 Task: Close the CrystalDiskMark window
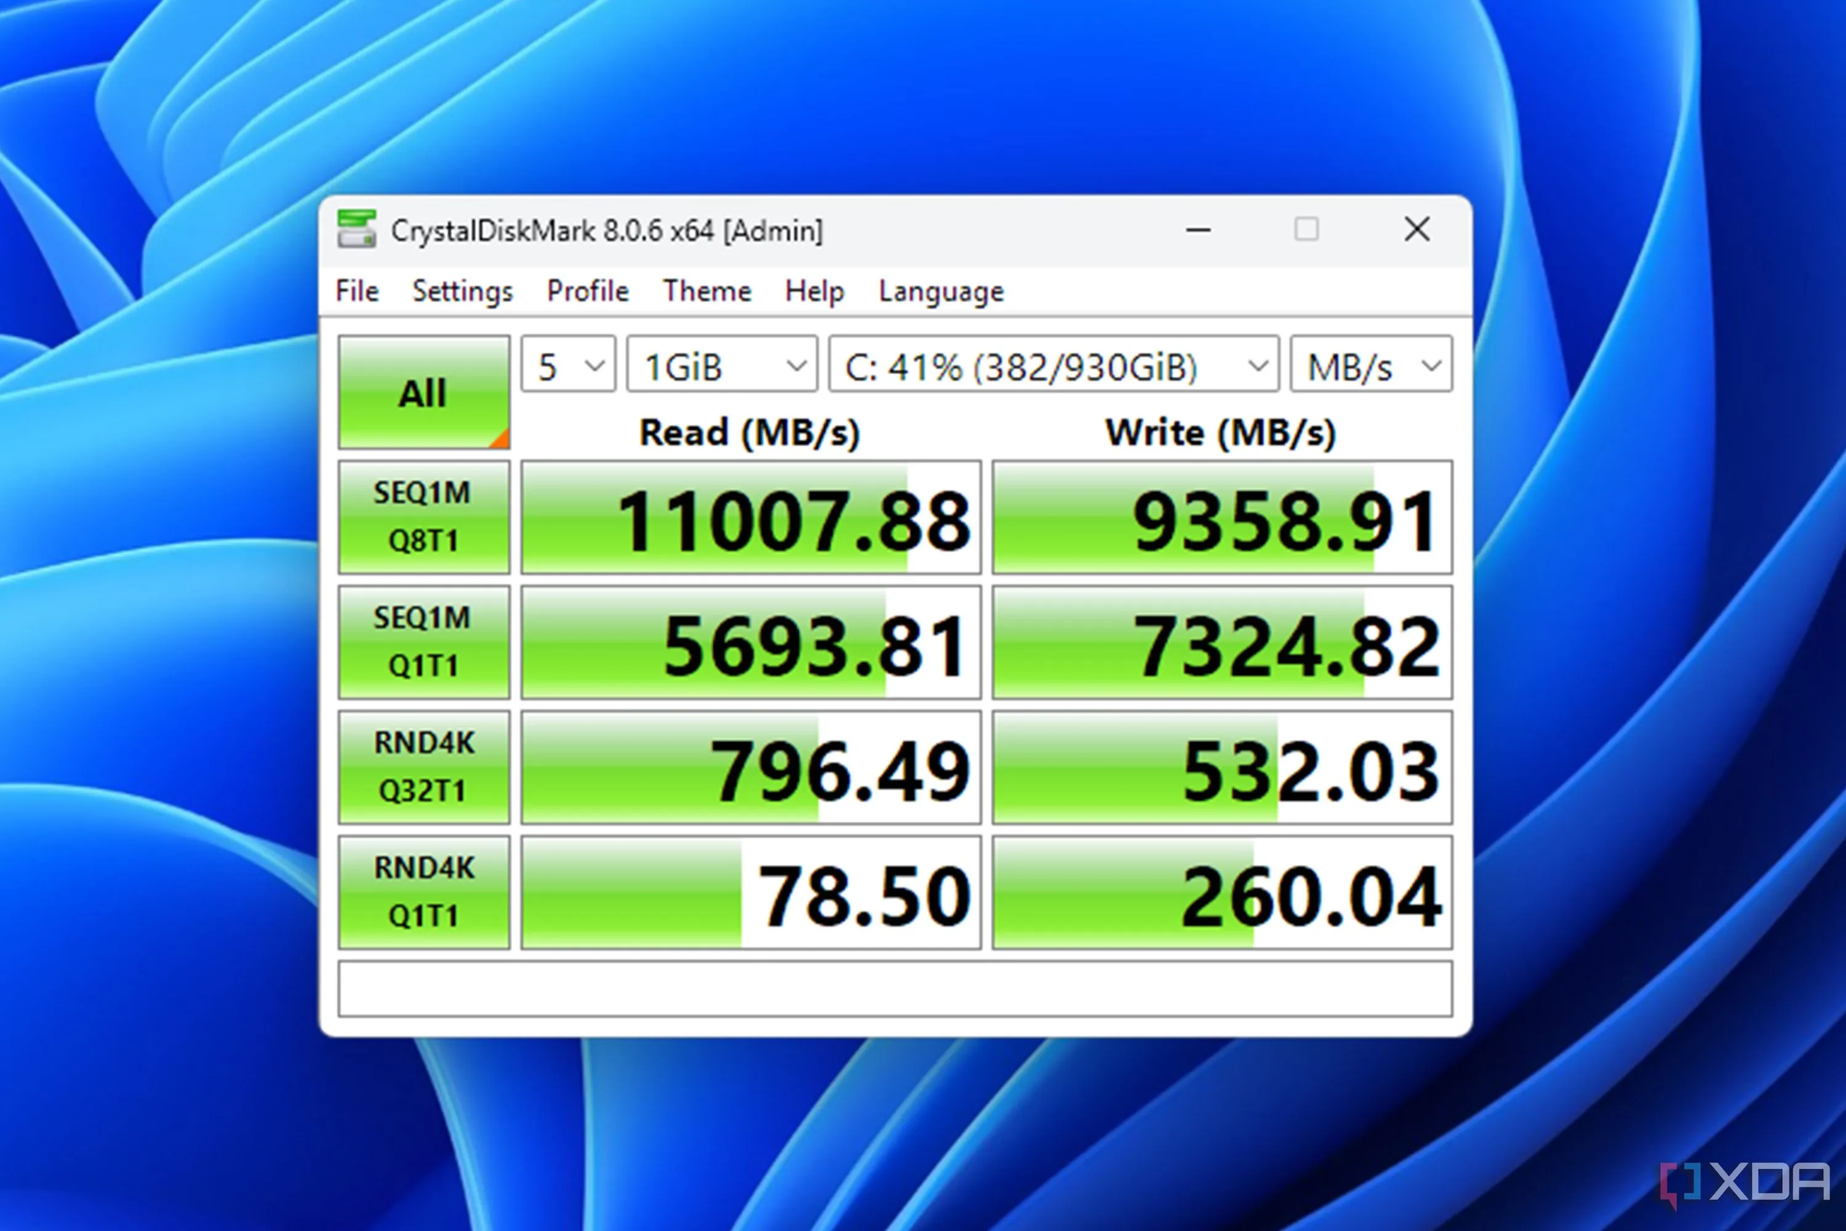coord(1416,229)
